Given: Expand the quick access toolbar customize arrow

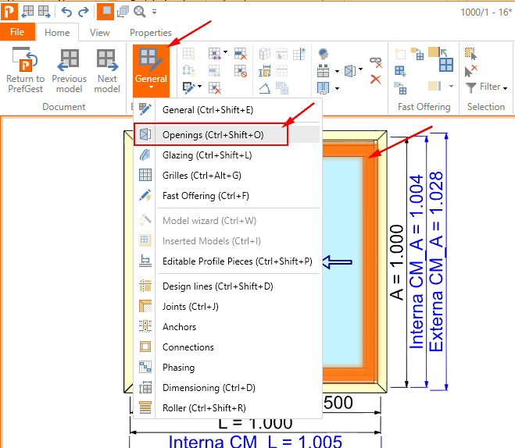Looking at the screenshot, I should coord(154,12).
